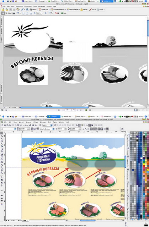Select the Crop tool in CorelDRAW toolbox
Image resolution: width=149 pixels, height=227 pixels.
2,138
